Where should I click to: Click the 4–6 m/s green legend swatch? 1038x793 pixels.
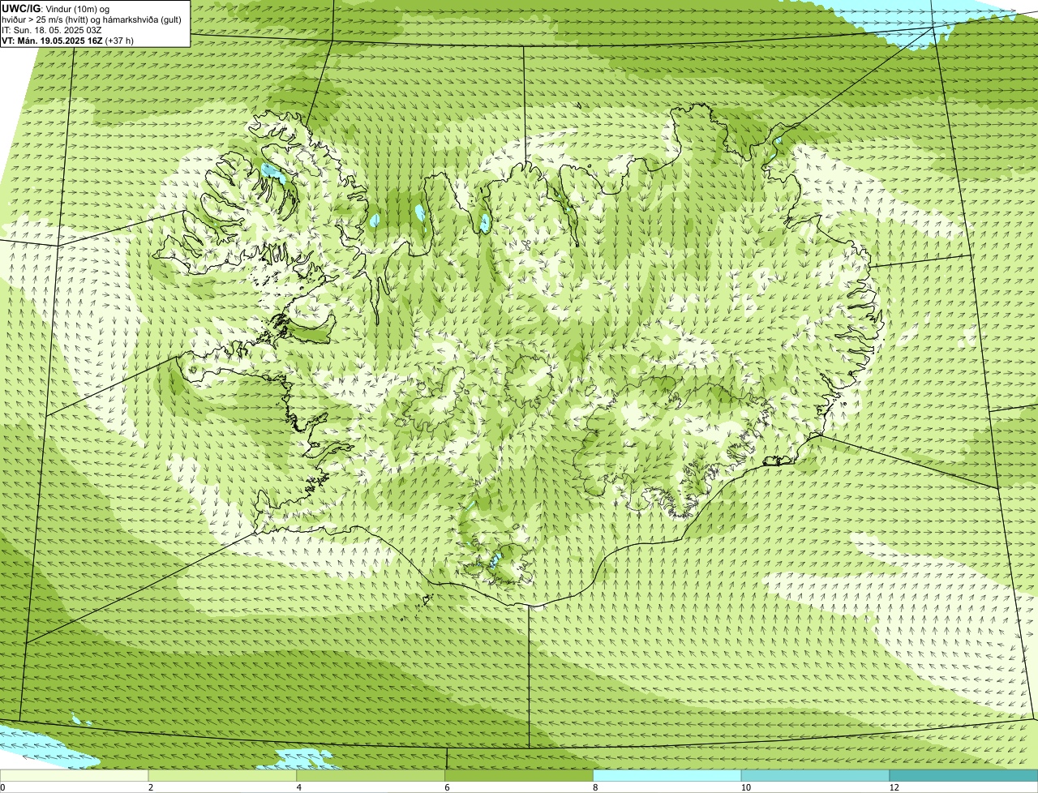[371, 776]
